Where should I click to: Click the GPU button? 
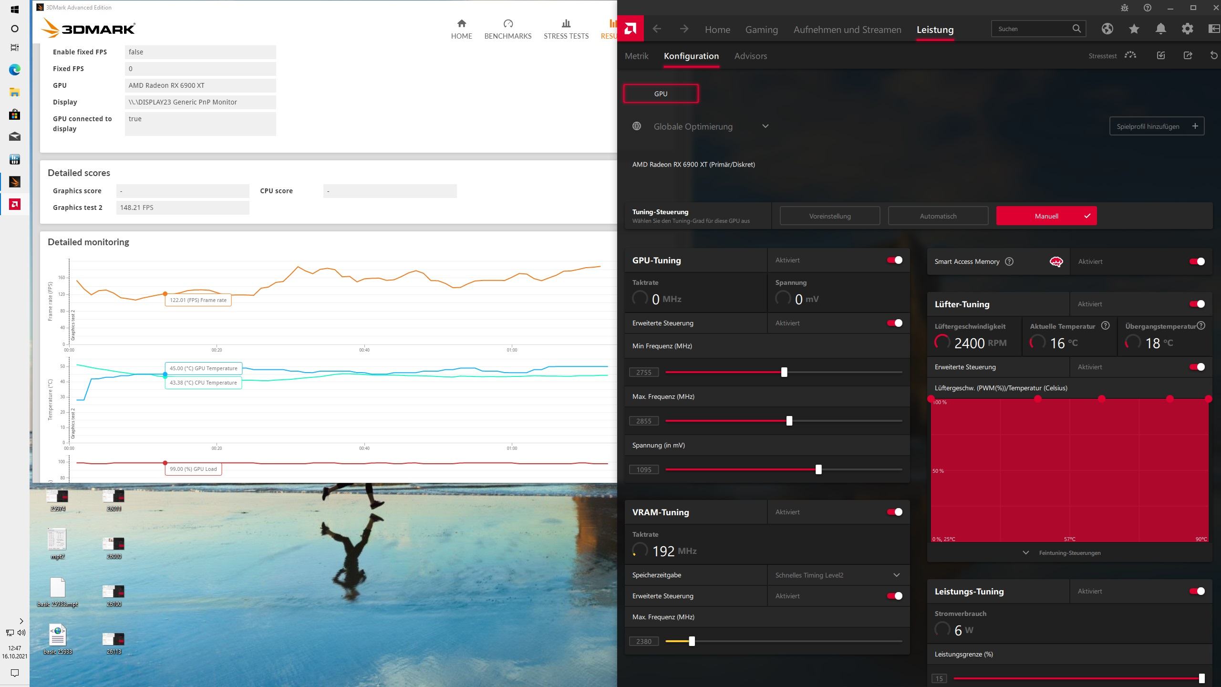tap(661, 94)
